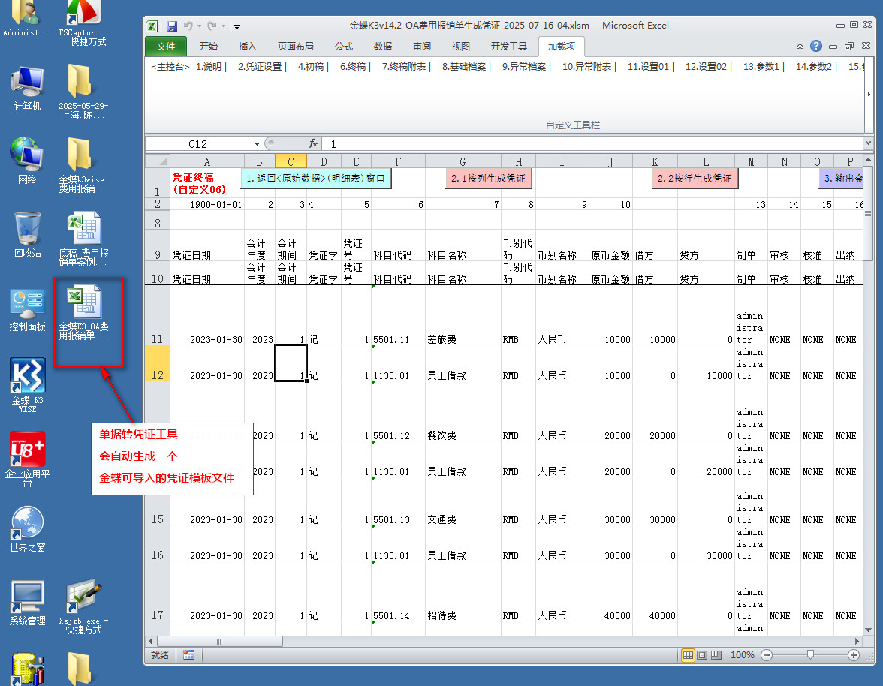
Task: Click the Name Box showing C12
Action: pyautogui.click(x=198, y=144)
